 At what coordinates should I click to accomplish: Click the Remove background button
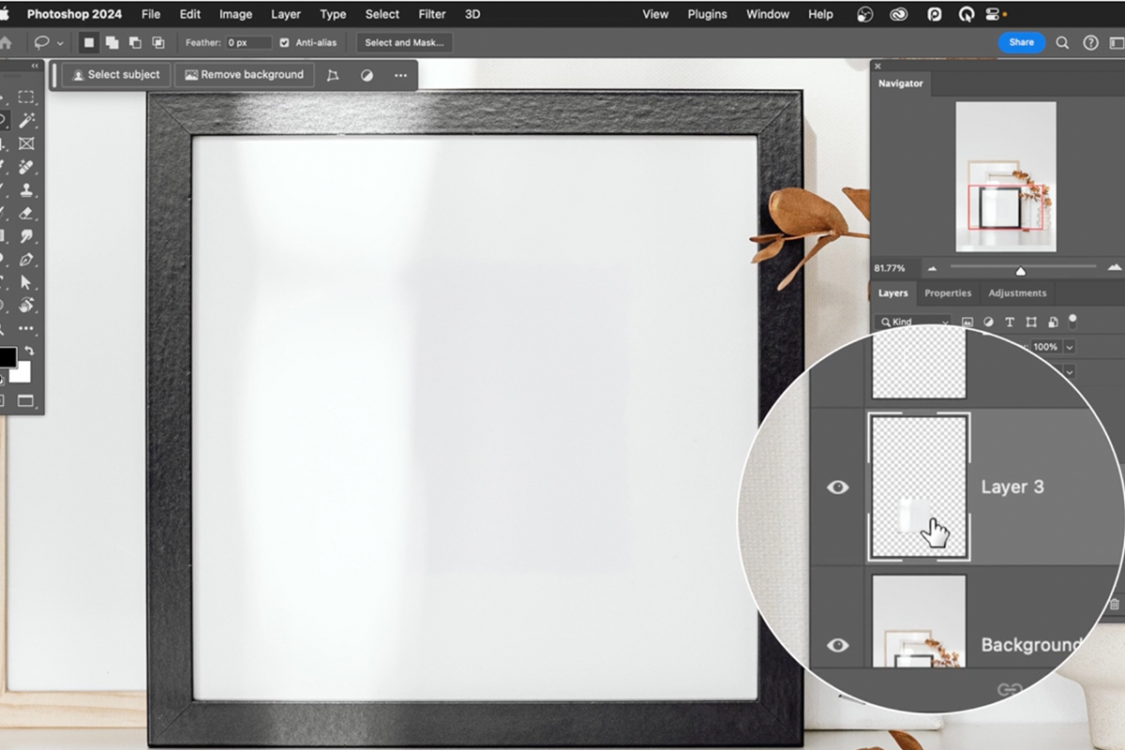point(244,74)
